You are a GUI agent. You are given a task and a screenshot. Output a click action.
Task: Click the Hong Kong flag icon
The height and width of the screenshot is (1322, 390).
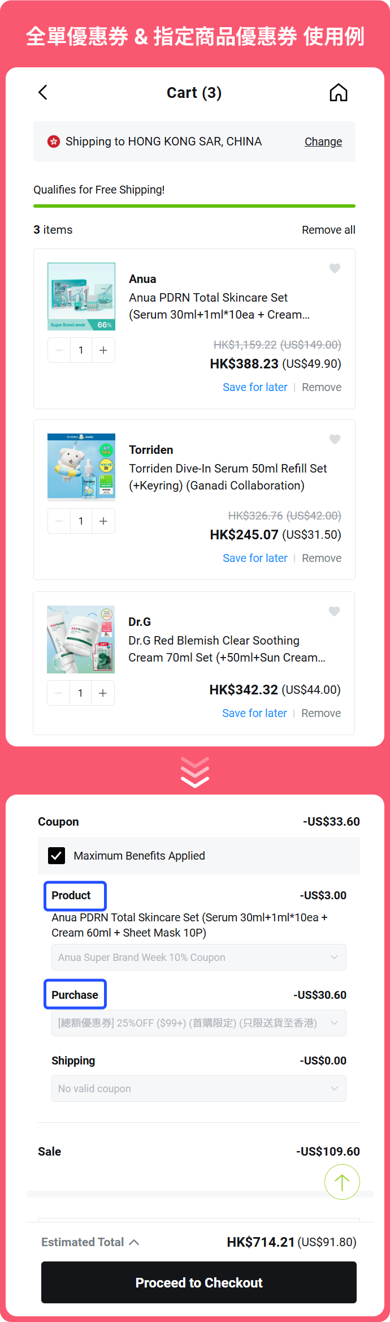(x=54, y=141)
